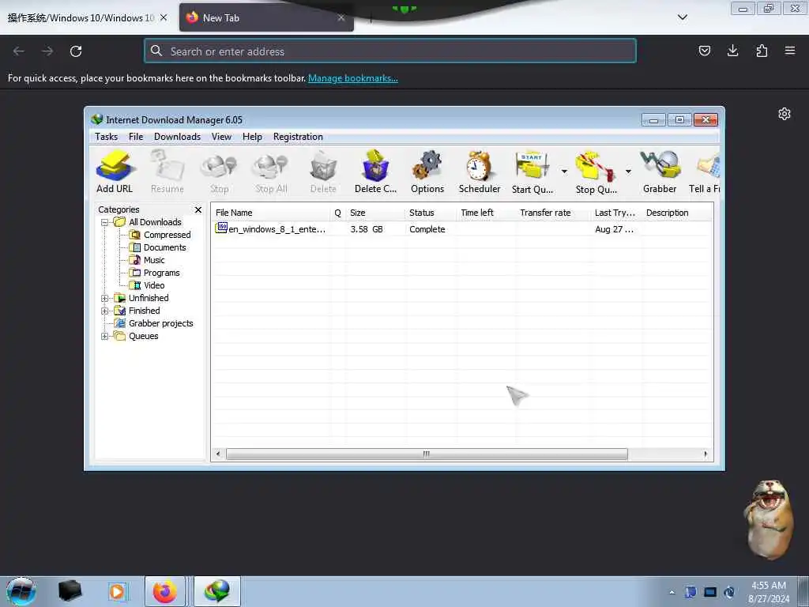
Task: Open the File menu in IDM
Action: tap(136, 137)
